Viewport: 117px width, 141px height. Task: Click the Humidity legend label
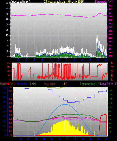coord(22,84)
